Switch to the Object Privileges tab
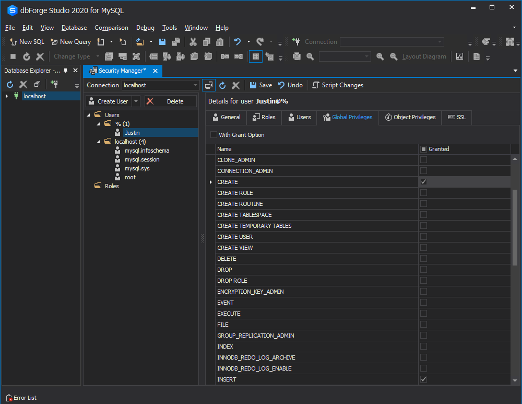The width and height of the screenshot is (522, 404). pyautogui.click(x=410, y=118)
